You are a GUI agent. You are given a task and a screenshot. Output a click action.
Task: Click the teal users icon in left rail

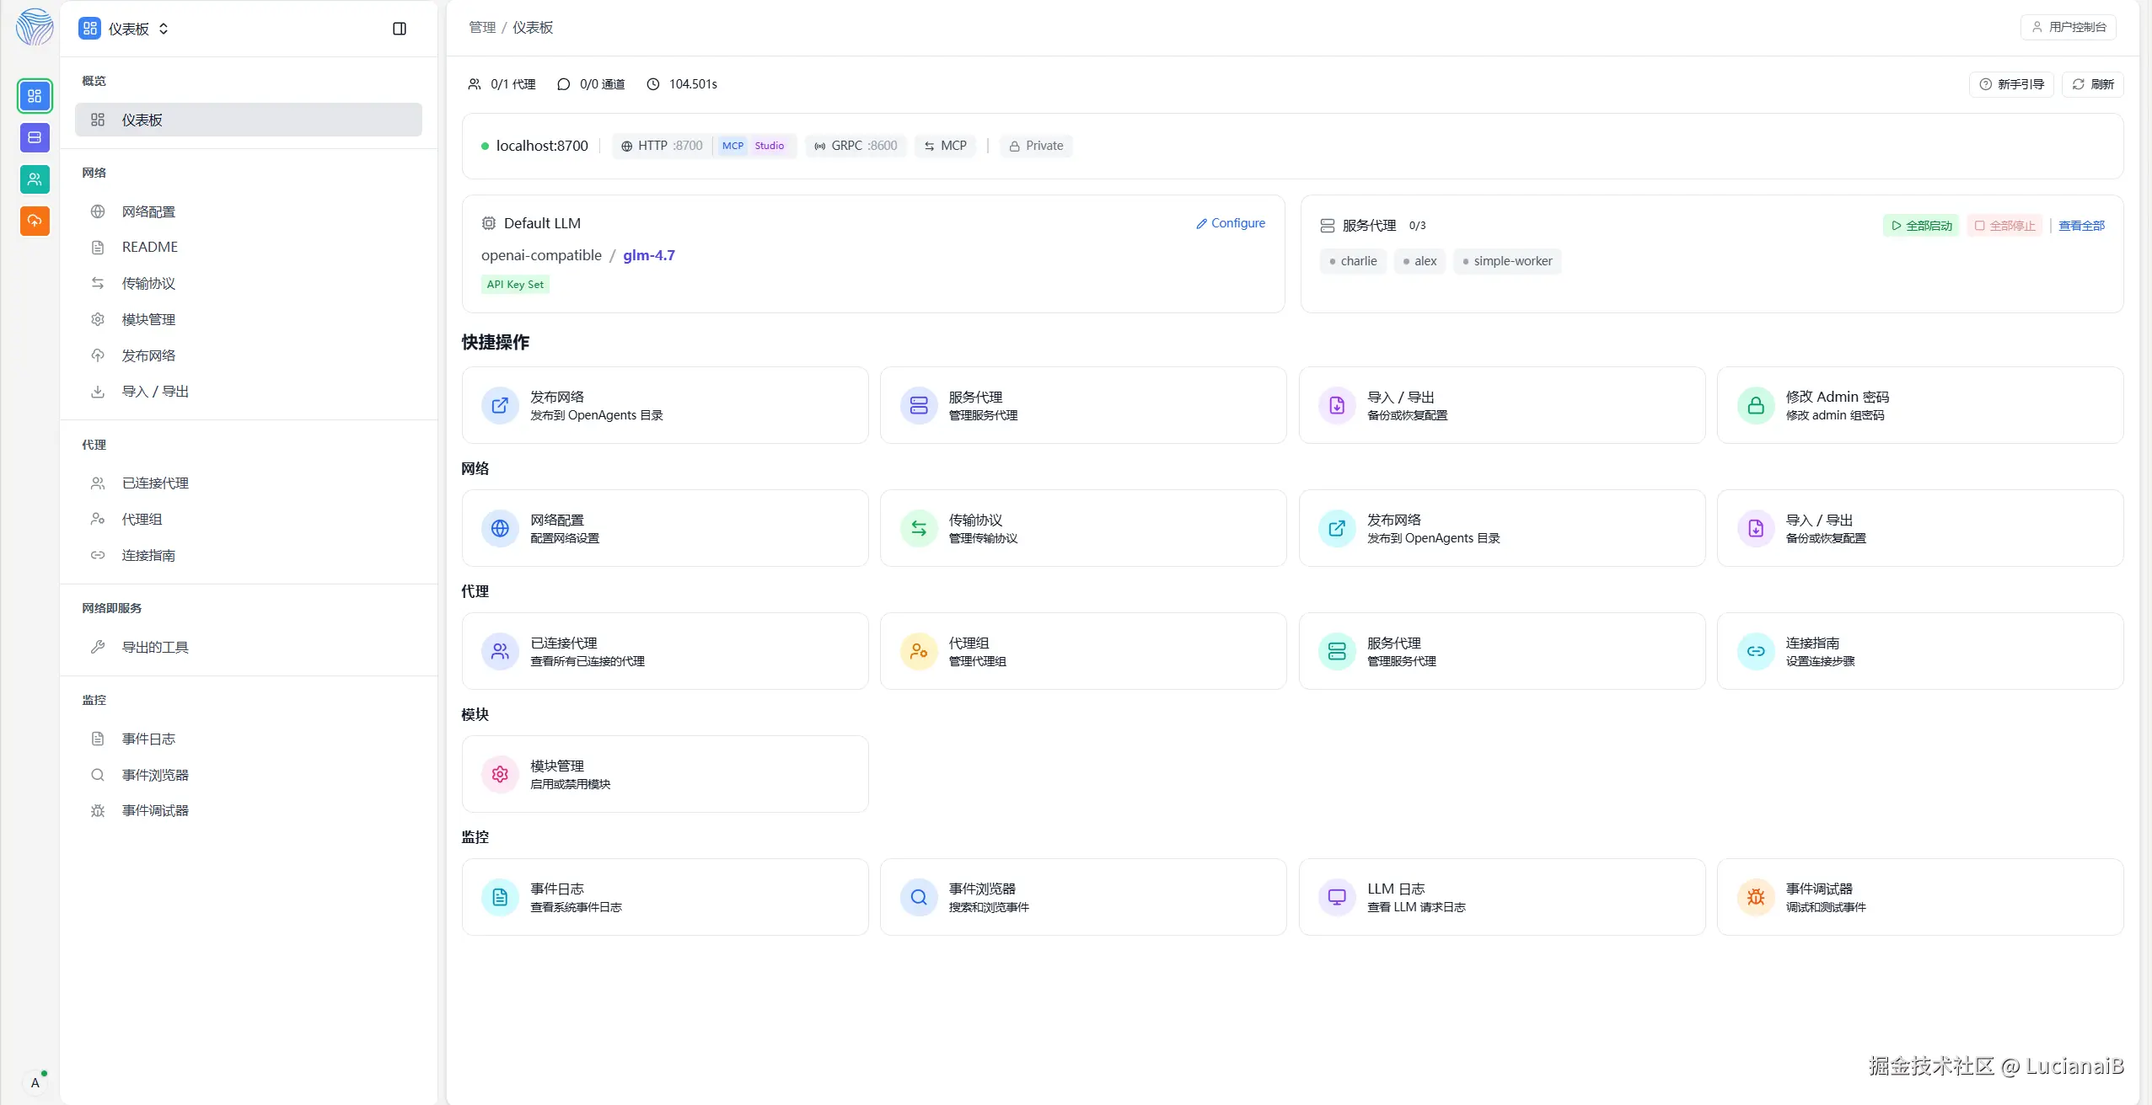35,179
